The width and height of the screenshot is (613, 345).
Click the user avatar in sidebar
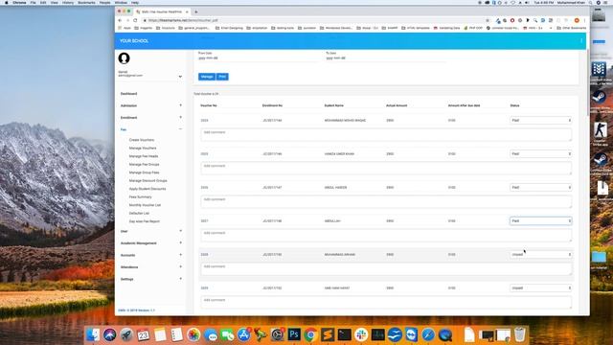124,58
